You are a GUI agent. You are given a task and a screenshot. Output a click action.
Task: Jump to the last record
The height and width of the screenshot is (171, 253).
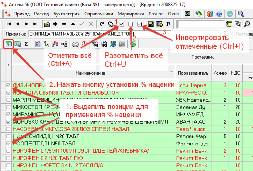click(35, 24)
